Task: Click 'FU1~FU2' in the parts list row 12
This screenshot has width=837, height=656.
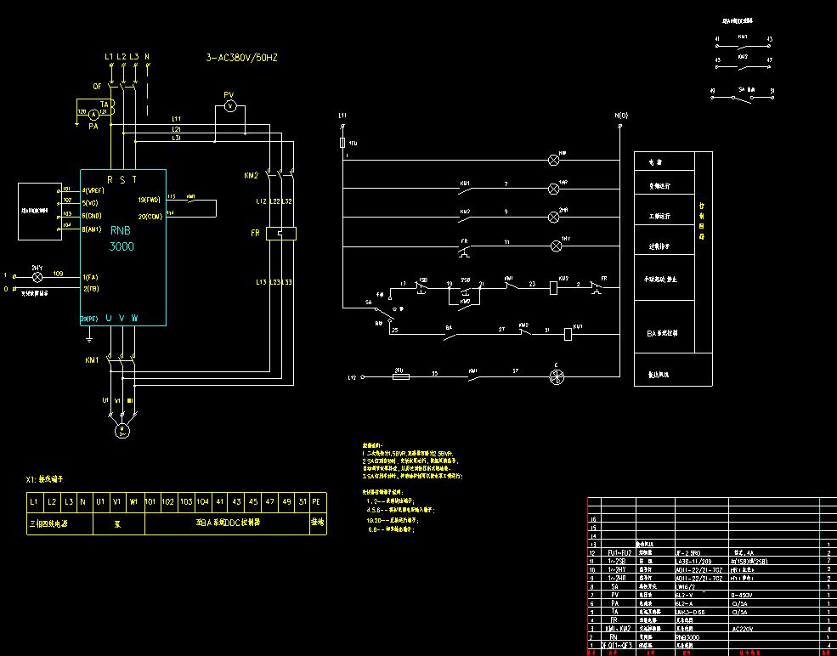Action: [619, 553]
